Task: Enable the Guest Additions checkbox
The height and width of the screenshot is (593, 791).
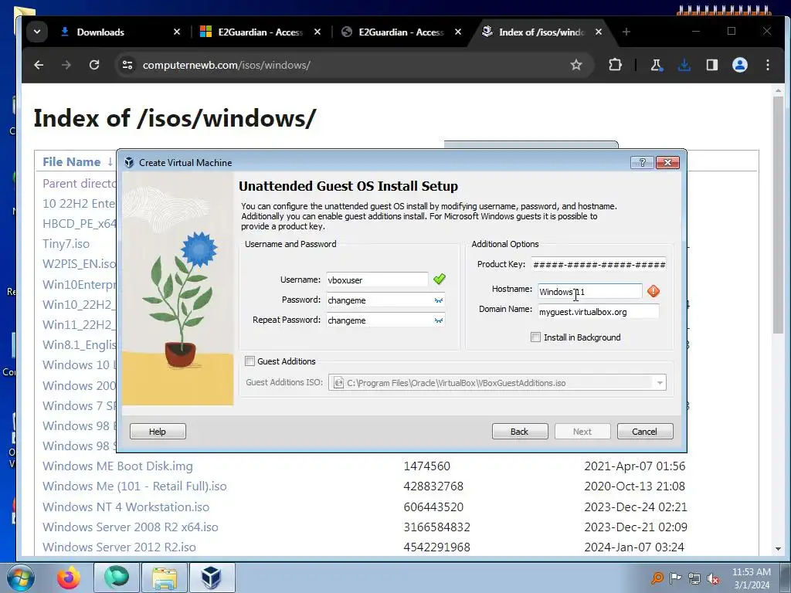Action: pyautogui.click(x=250, y=361)
